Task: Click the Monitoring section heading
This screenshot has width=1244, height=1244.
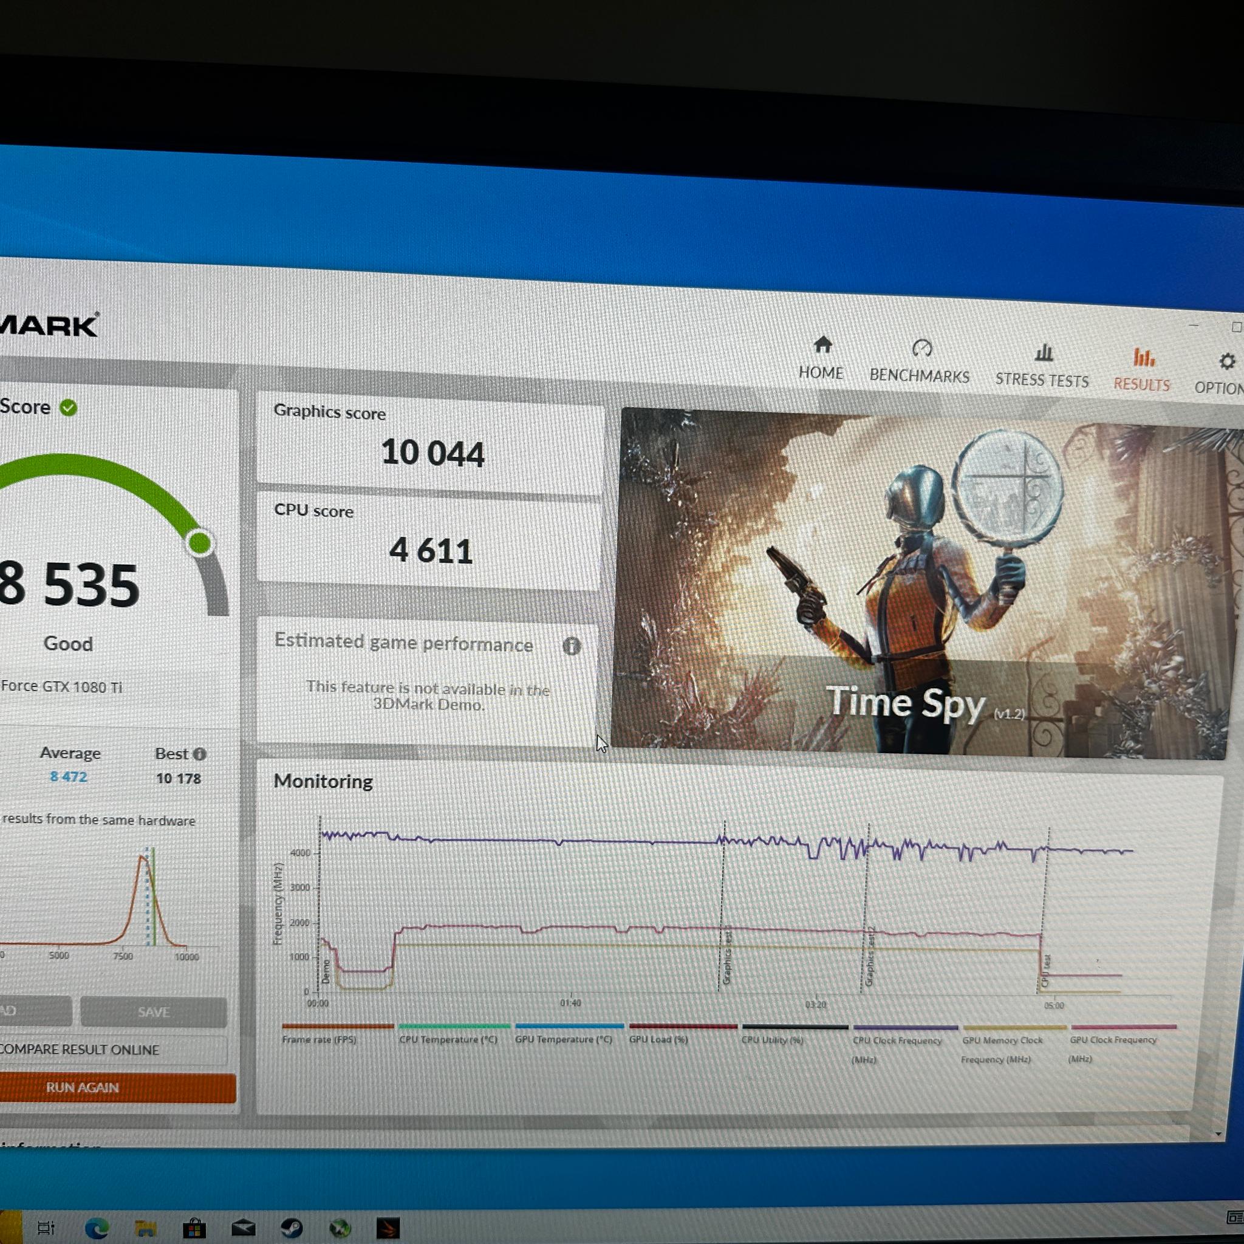Action: click(323, 781)
